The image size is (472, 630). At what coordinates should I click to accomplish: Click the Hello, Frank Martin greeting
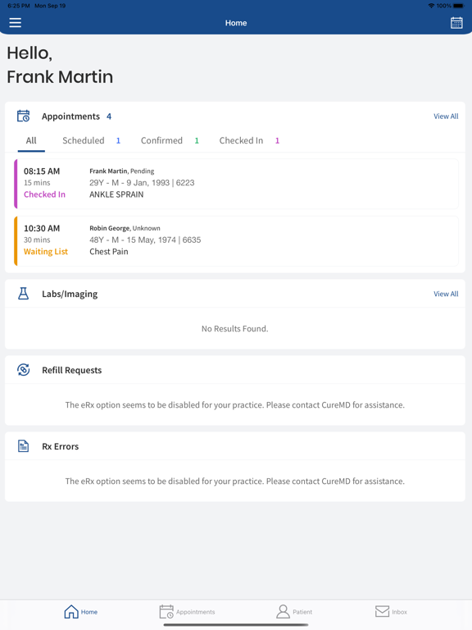60,65
